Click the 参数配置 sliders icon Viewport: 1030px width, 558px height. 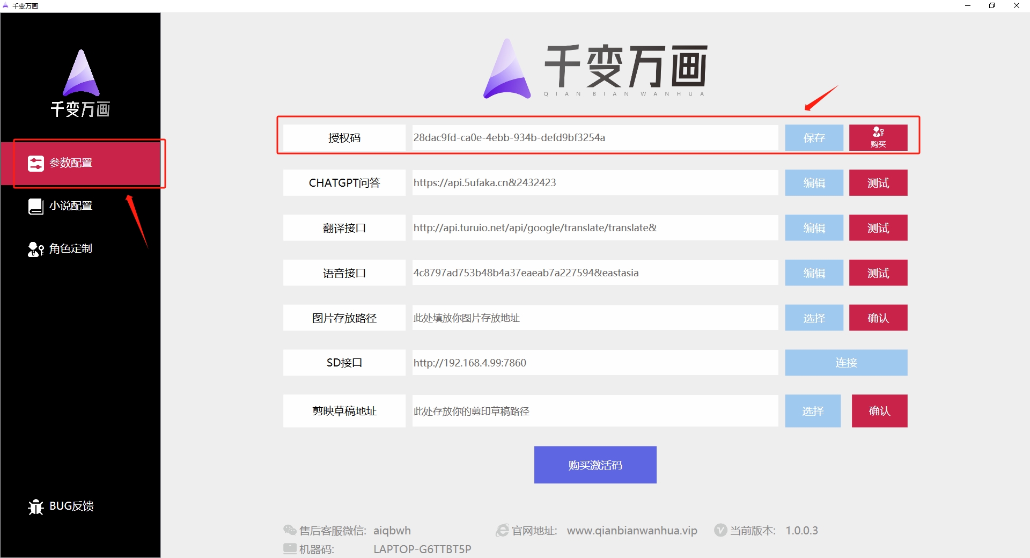[35, 163]
